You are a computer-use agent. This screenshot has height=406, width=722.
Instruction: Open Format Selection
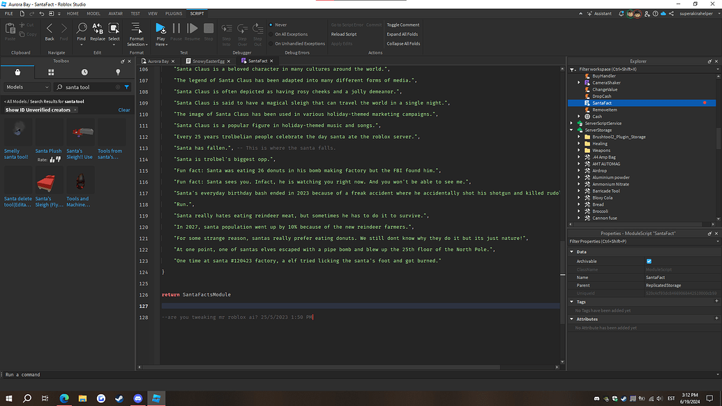tap(137, 34)
